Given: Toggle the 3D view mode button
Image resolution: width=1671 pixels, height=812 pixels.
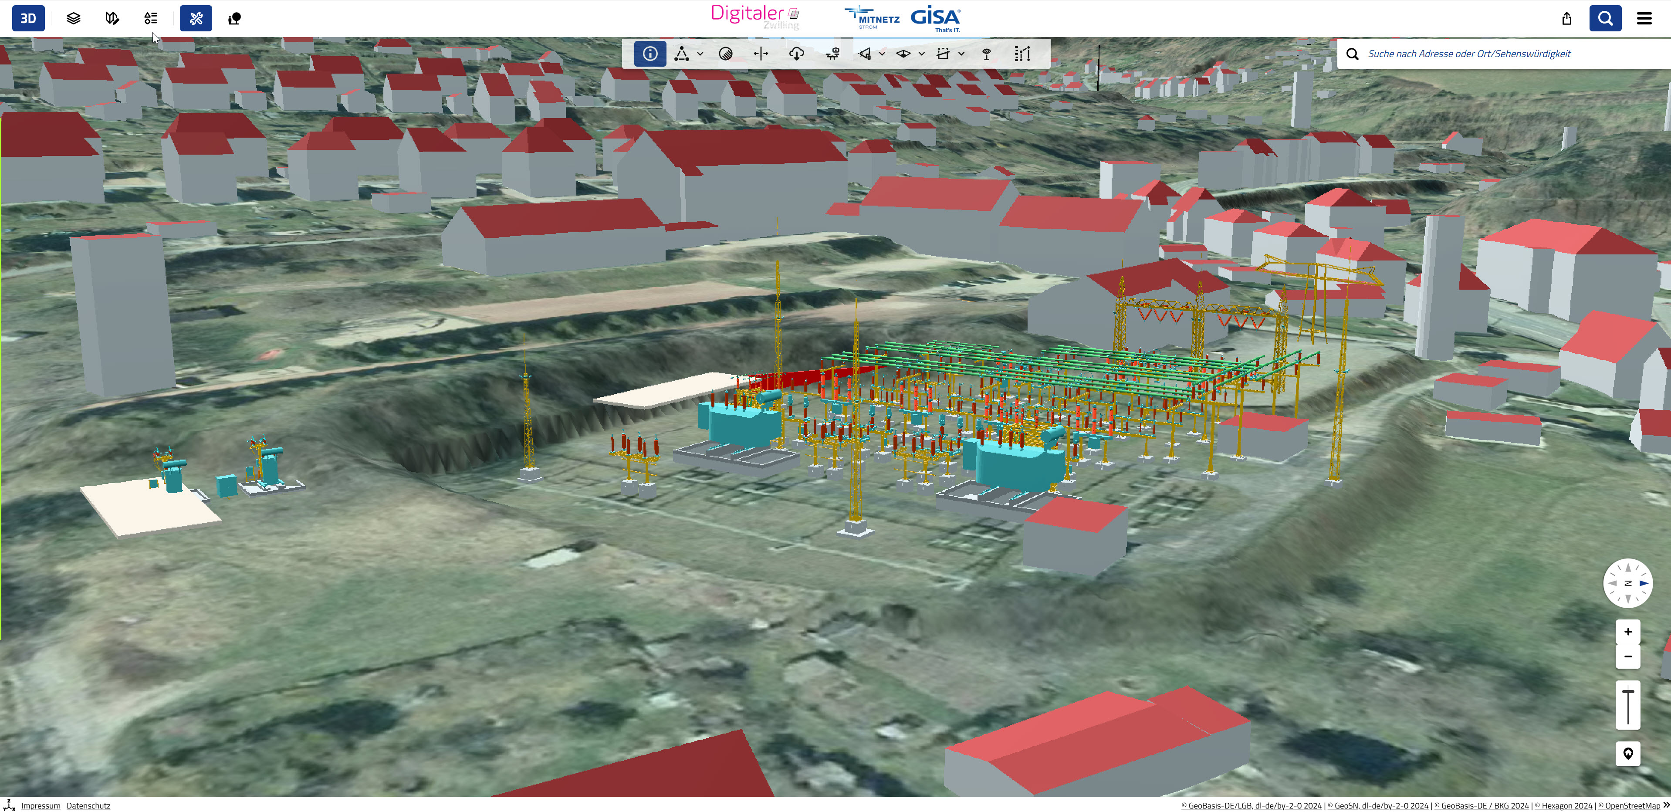Looking at the screenshot, I should click(x=28, y=18).
